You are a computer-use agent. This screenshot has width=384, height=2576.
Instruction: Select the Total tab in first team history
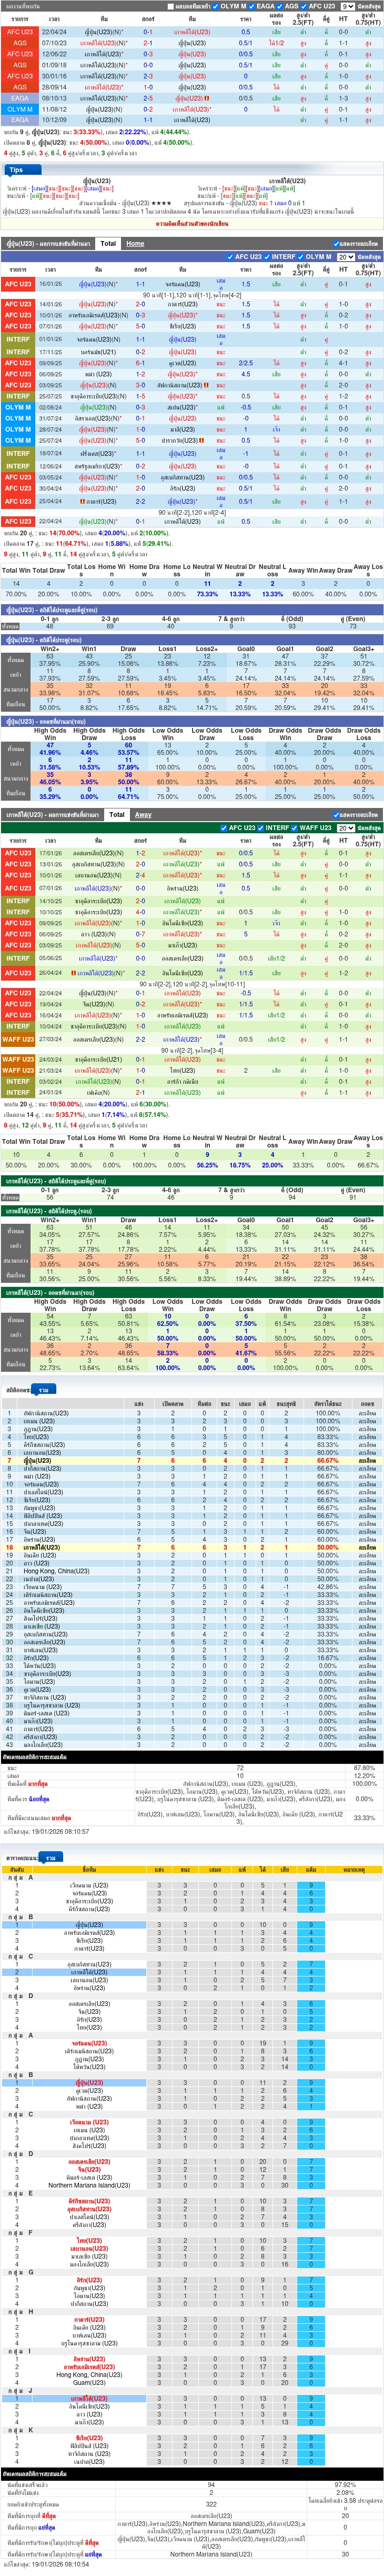108,243
